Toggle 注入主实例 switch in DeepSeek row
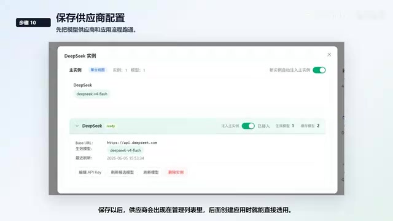 (248, 126)
